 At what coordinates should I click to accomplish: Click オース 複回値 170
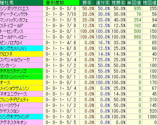click(x=153, y=82)
